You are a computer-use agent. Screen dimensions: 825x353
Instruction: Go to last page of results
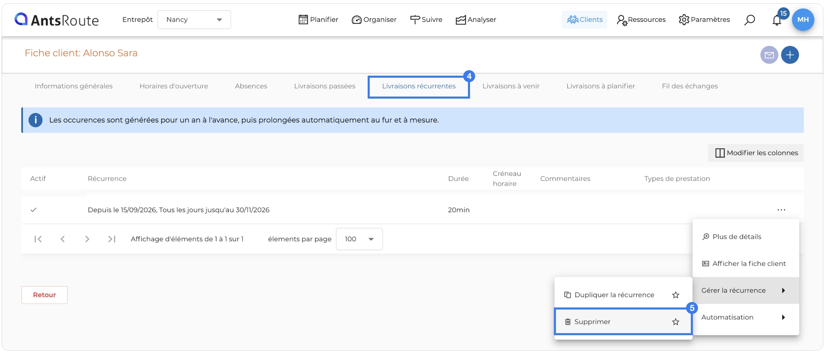112,239
